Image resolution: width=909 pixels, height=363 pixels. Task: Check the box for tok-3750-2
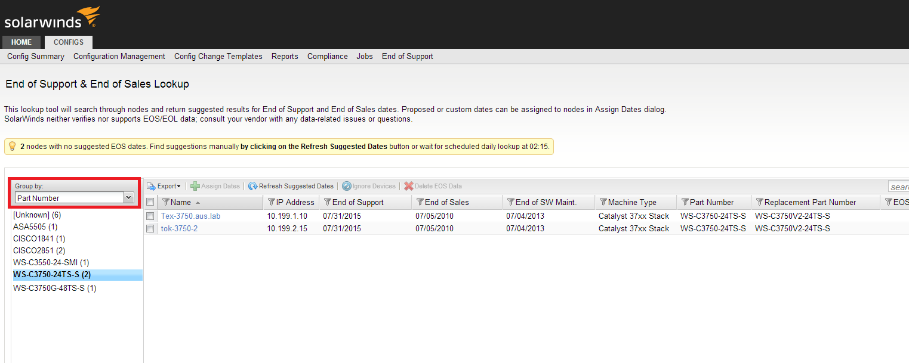(x=150, y=228)
